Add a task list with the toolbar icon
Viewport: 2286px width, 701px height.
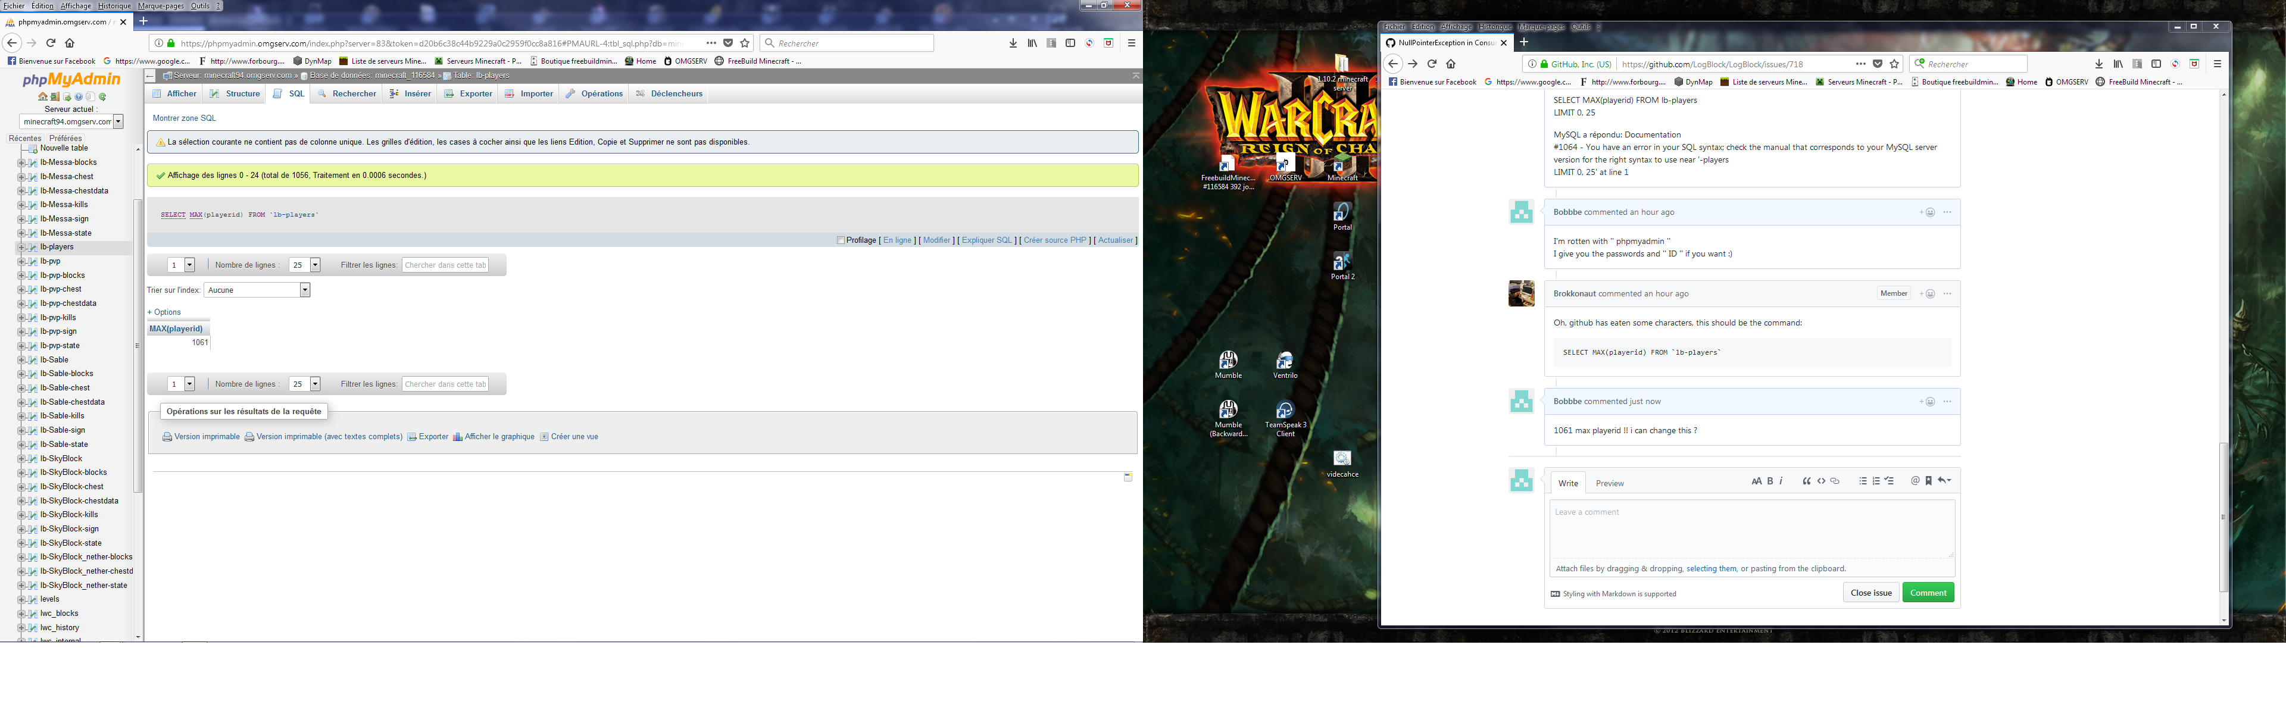(1890, 481)
